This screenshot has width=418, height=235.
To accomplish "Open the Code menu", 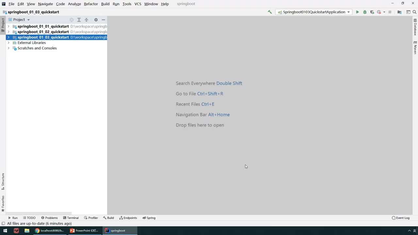I will (x=60, y=4).
